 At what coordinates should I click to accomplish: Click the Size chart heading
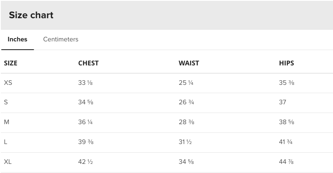pos(31,15)
